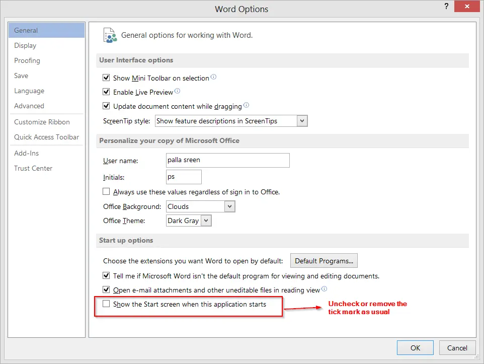The image size is (484, 364).
Task: Click info icon after Update document content dragging
Action: [x=246, y=105]
